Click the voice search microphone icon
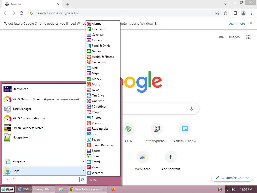The width and height of the screenshot is (257, 193). point(191,109)
